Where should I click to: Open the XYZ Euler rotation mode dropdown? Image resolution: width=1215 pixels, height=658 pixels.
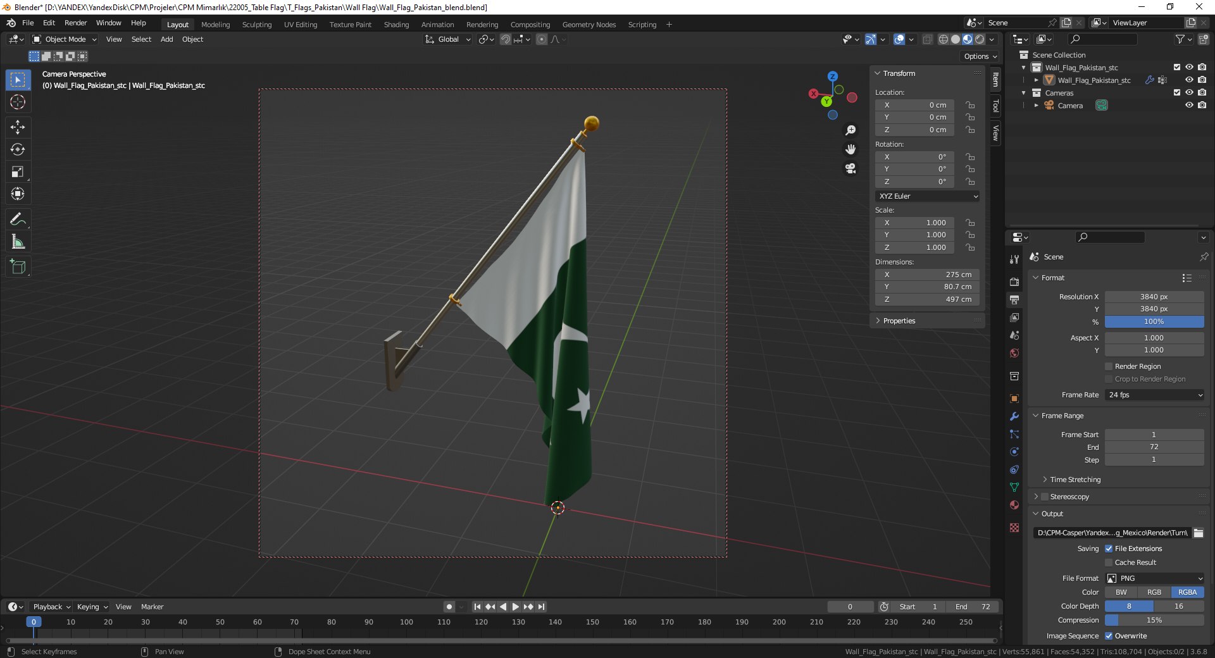pyautogui.click(x=928, y=196)
